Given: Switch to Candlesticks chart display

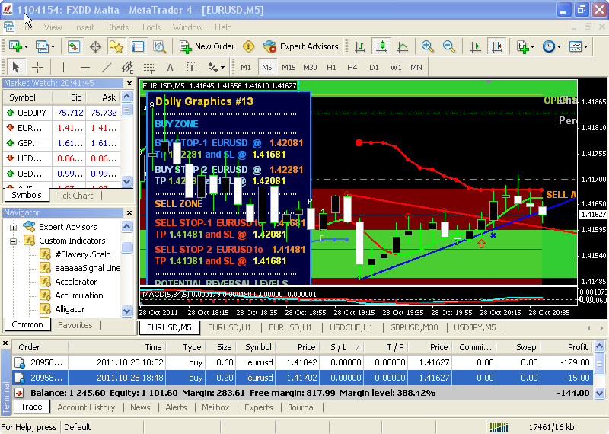Looking at the screenshot, I should 381,46.
